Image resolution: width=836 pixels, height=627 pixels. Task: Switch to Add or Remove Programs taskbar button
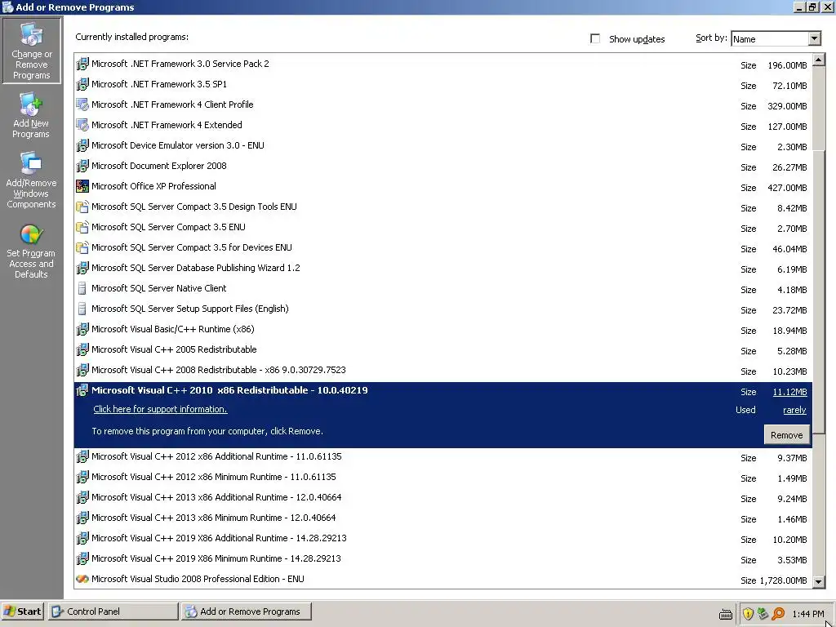click(246, 611)
